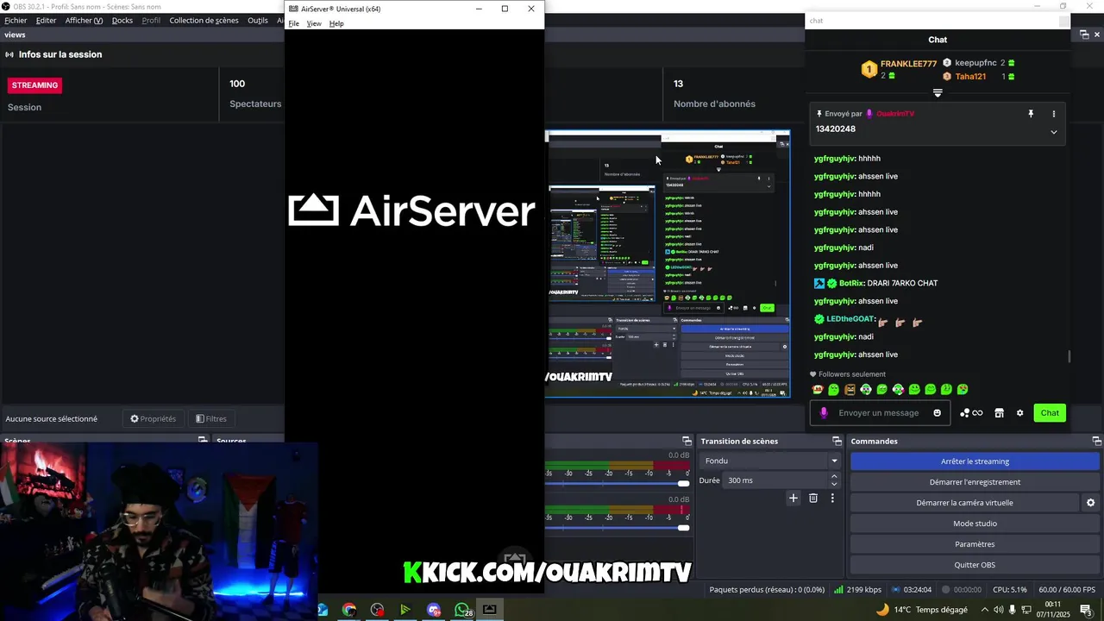Open 'Paramètres' in Commandes panel

tap(975, 544)
